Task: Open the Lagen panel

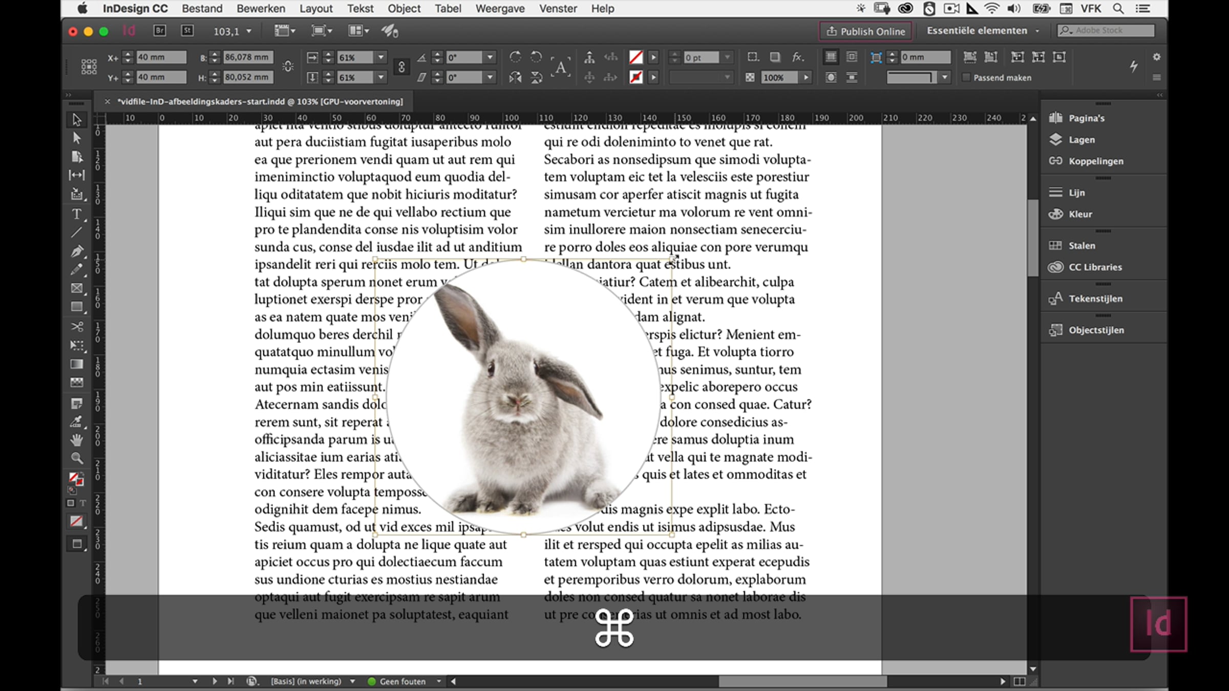Action: [1080, 140]
